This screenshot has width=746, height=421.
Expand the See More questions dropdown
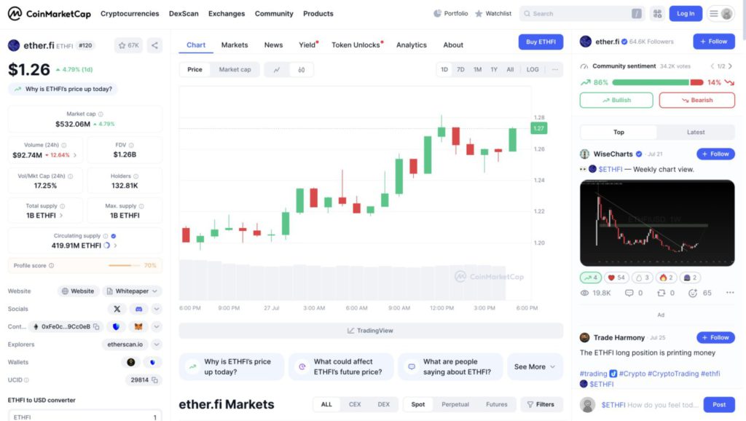click(535, 367)
